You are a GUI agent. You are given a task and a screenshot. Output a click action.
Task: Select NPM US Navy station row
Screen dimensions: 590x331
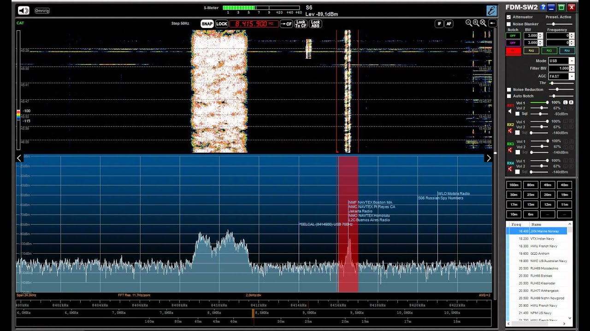pyautogui.click(x=537, y=313)
